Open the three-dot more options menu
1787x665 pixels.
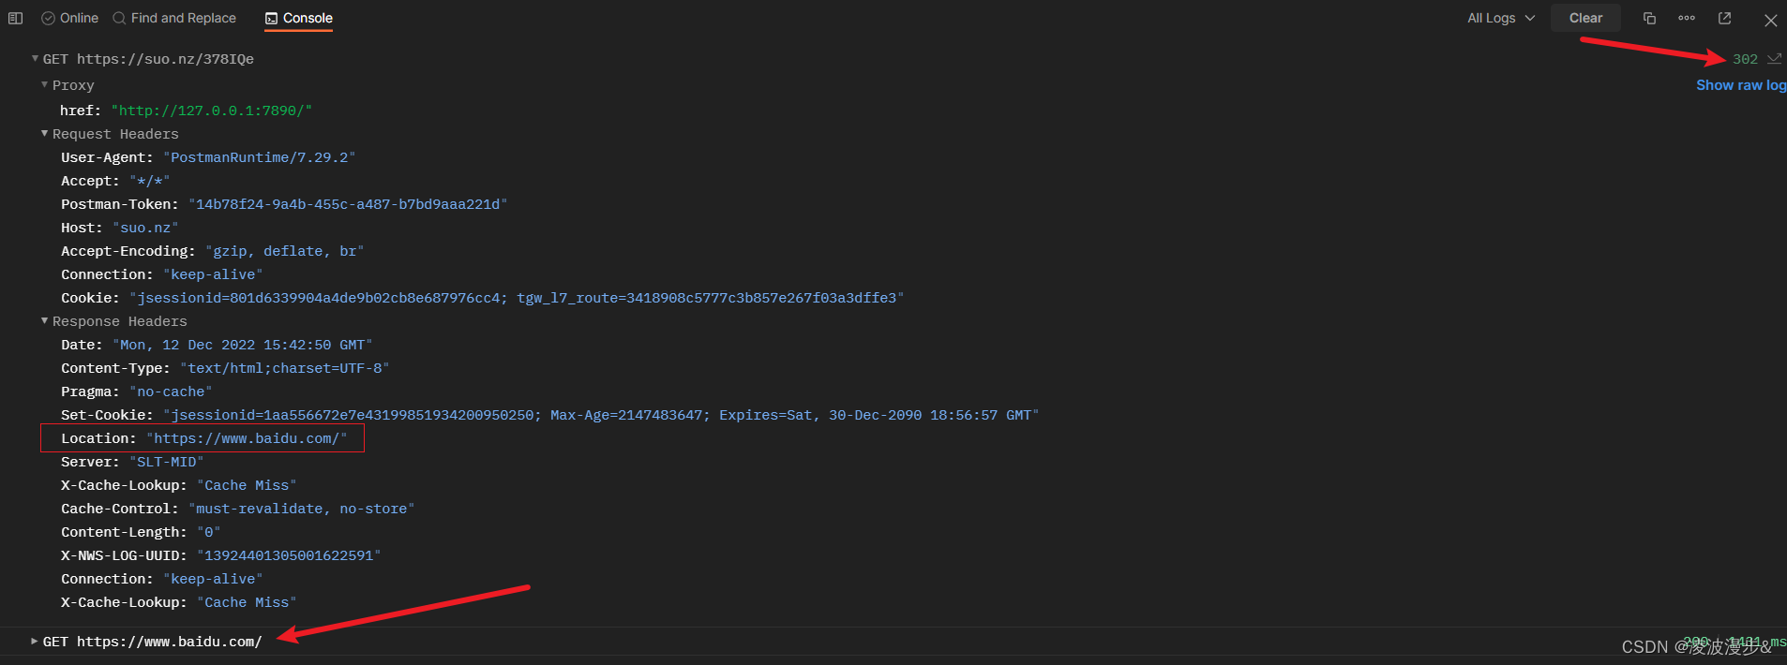tap(1687, 18)
